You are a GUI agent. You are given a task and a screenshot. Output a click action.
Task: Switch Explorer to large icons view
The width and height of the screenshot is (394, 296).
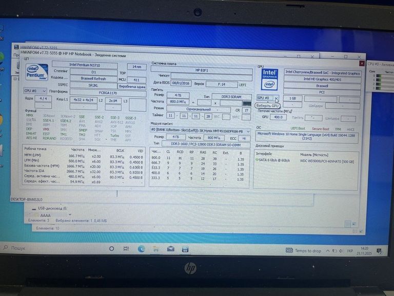[x=354, y=224]
